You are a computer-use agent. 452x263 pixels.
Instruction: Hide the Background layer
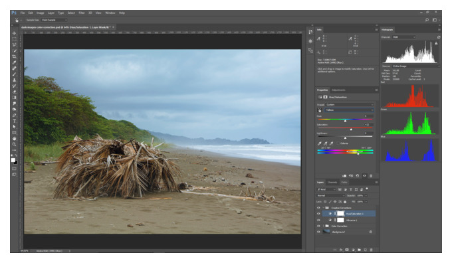pos(318,232)
